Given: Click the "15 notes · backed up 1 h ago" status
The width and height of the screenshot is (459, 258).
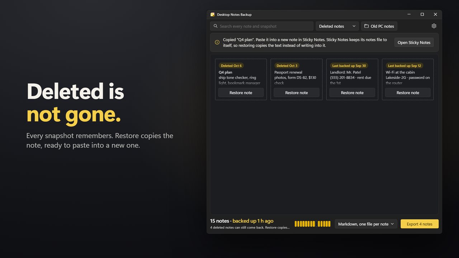Looking at the screenshot, I should pyautogui.click(x=242, y=221).
